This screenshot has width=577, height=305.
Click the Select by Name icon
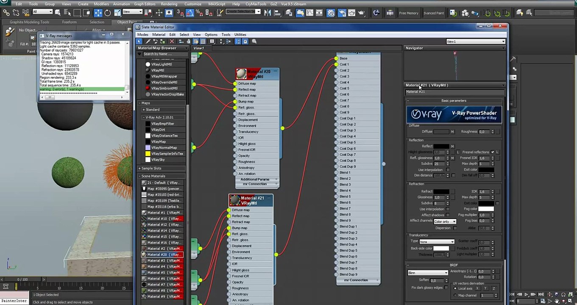67,13
